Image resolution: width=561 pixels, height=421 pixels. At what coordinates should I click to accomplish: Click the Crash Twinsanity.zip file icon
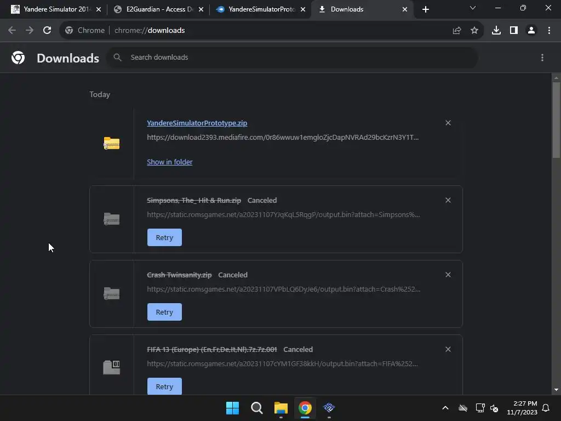(x=112, y=293)
